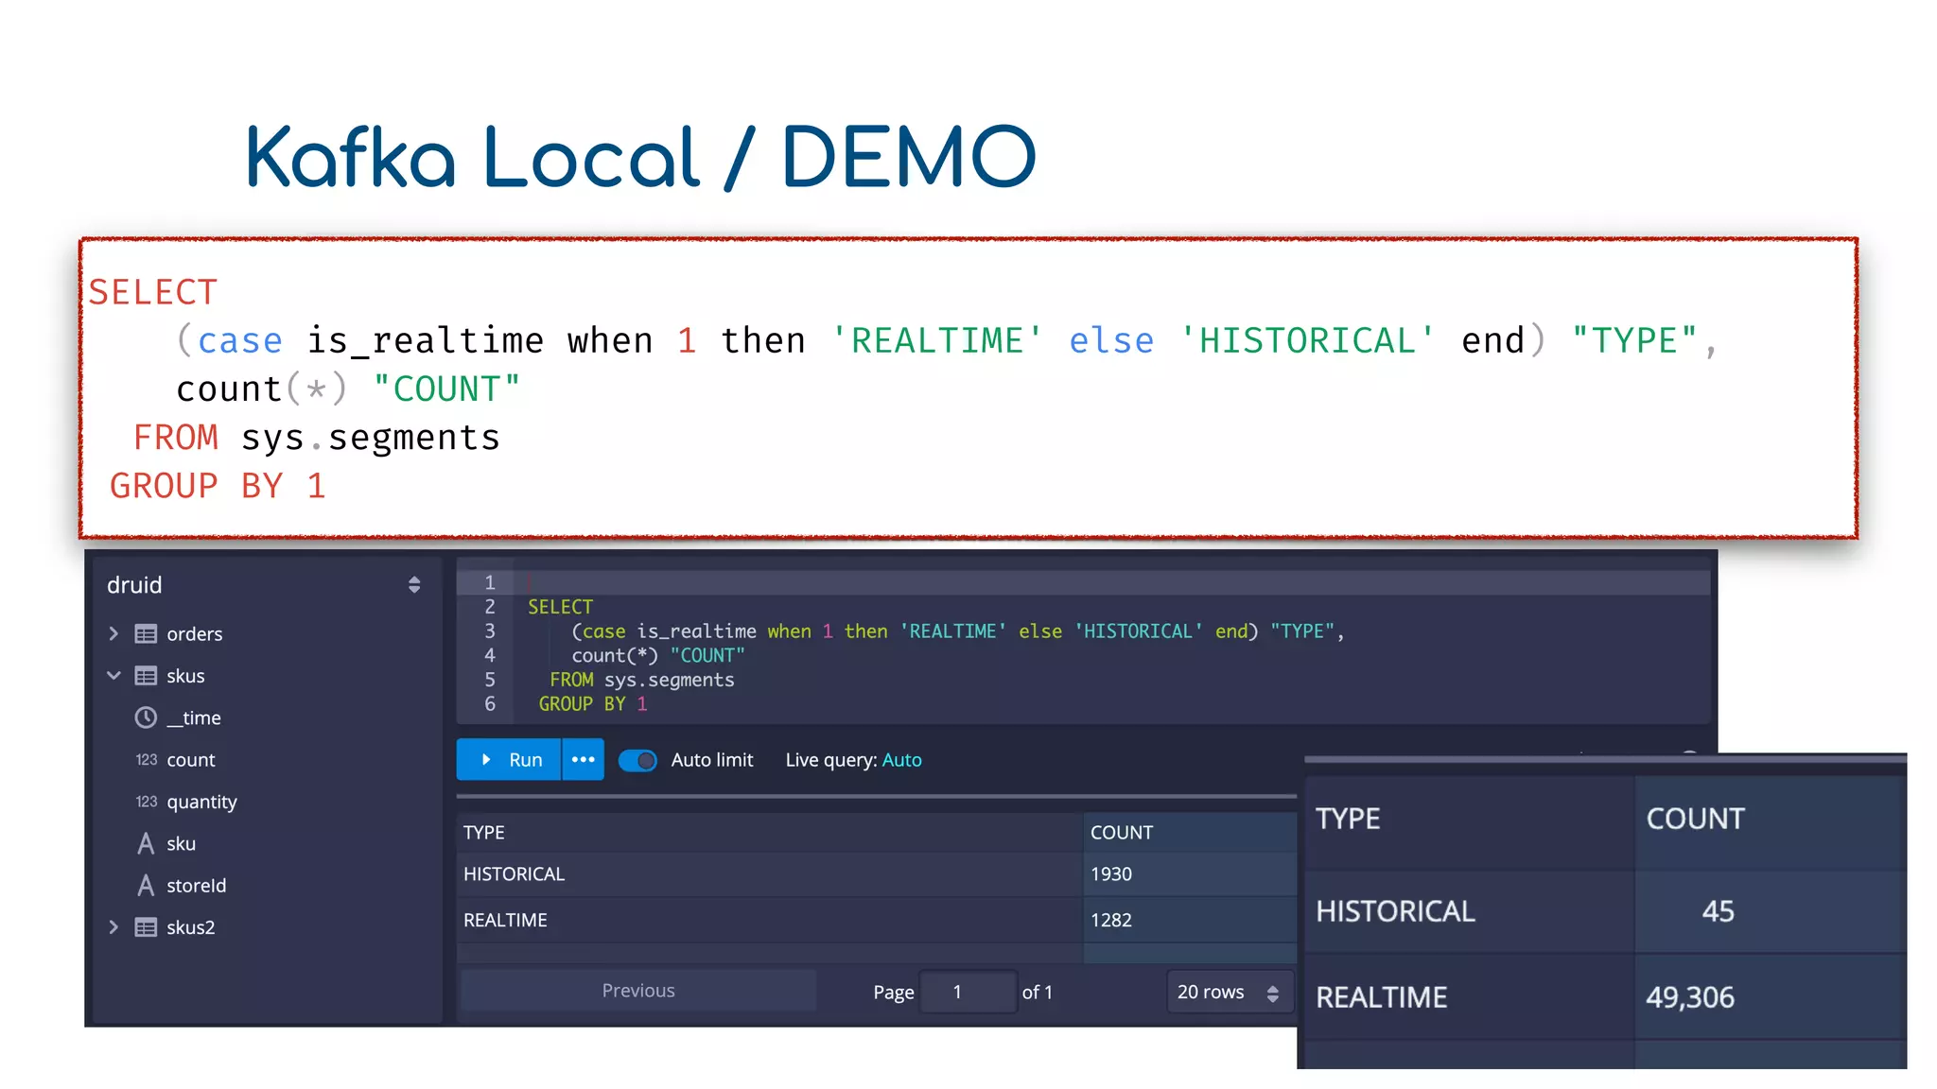Image resolution: width=1937 pixels, height=1089 pixels.
Task: Click the skus2 table icon
Action: coord(146,926)
